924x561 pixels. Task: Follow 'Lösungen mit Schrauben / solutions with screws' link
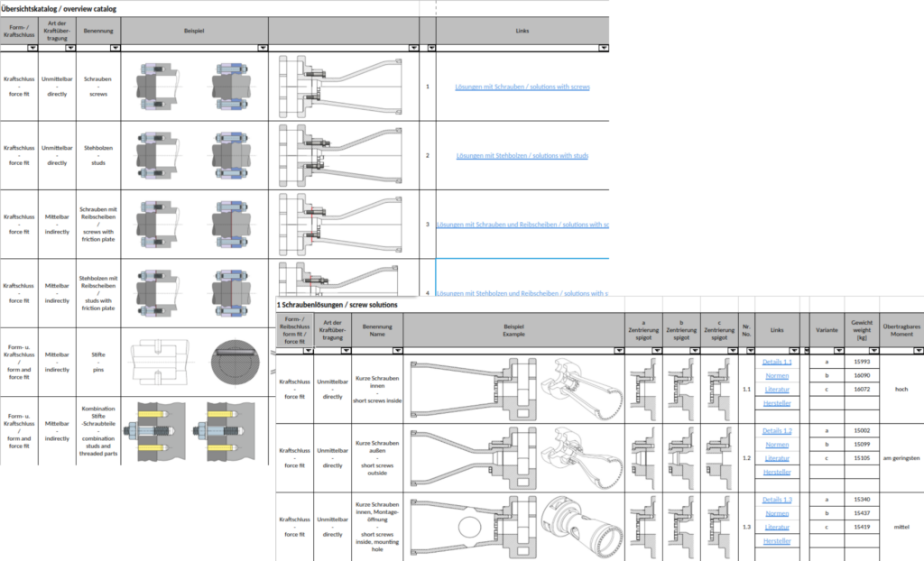click(522, 87)
